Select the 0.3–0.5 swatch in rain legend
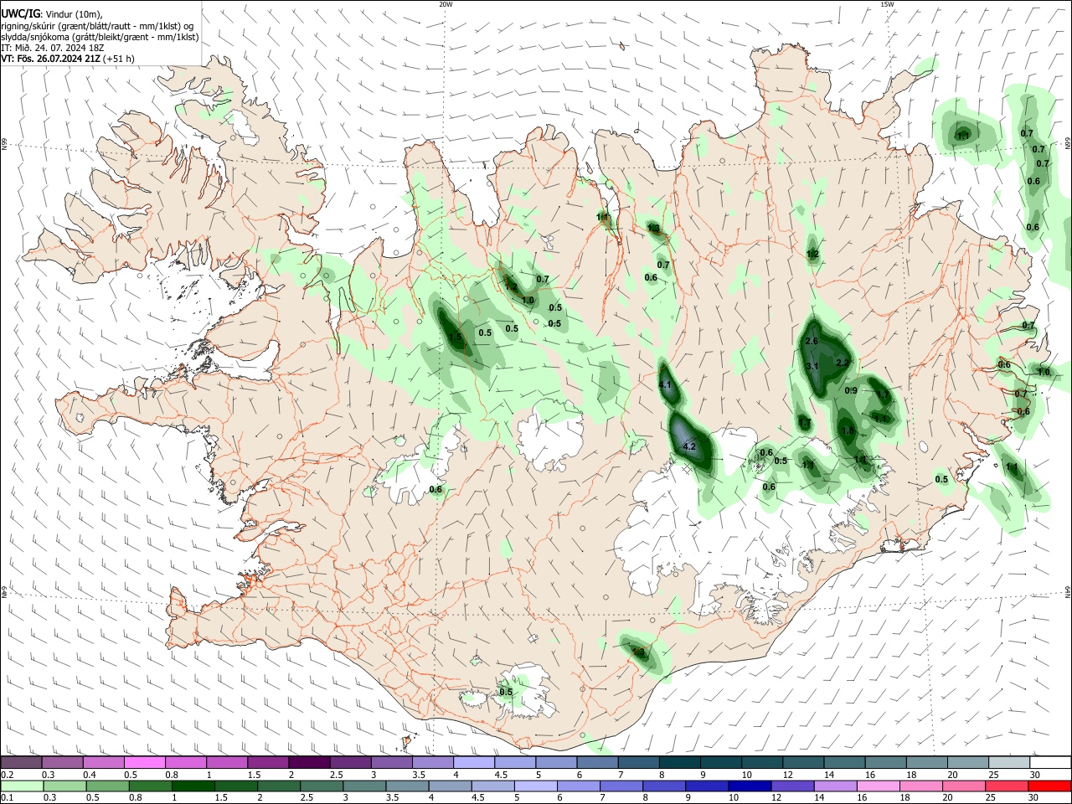This screenshot has height=804, width=1072. 64,786
